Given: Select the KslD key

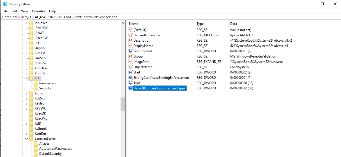Looking at the screenshot, I should click(38, 123).
